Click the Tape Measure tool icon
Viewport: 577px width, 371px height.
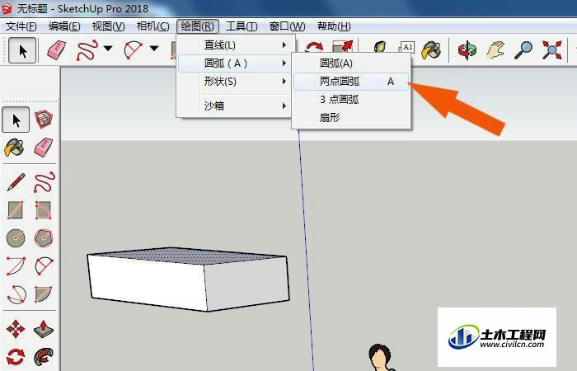(381, 48)
